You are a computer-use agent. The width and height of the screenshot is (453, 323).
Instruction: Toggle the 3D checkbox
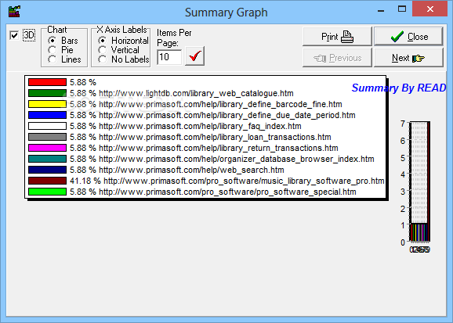pos(14,35)
